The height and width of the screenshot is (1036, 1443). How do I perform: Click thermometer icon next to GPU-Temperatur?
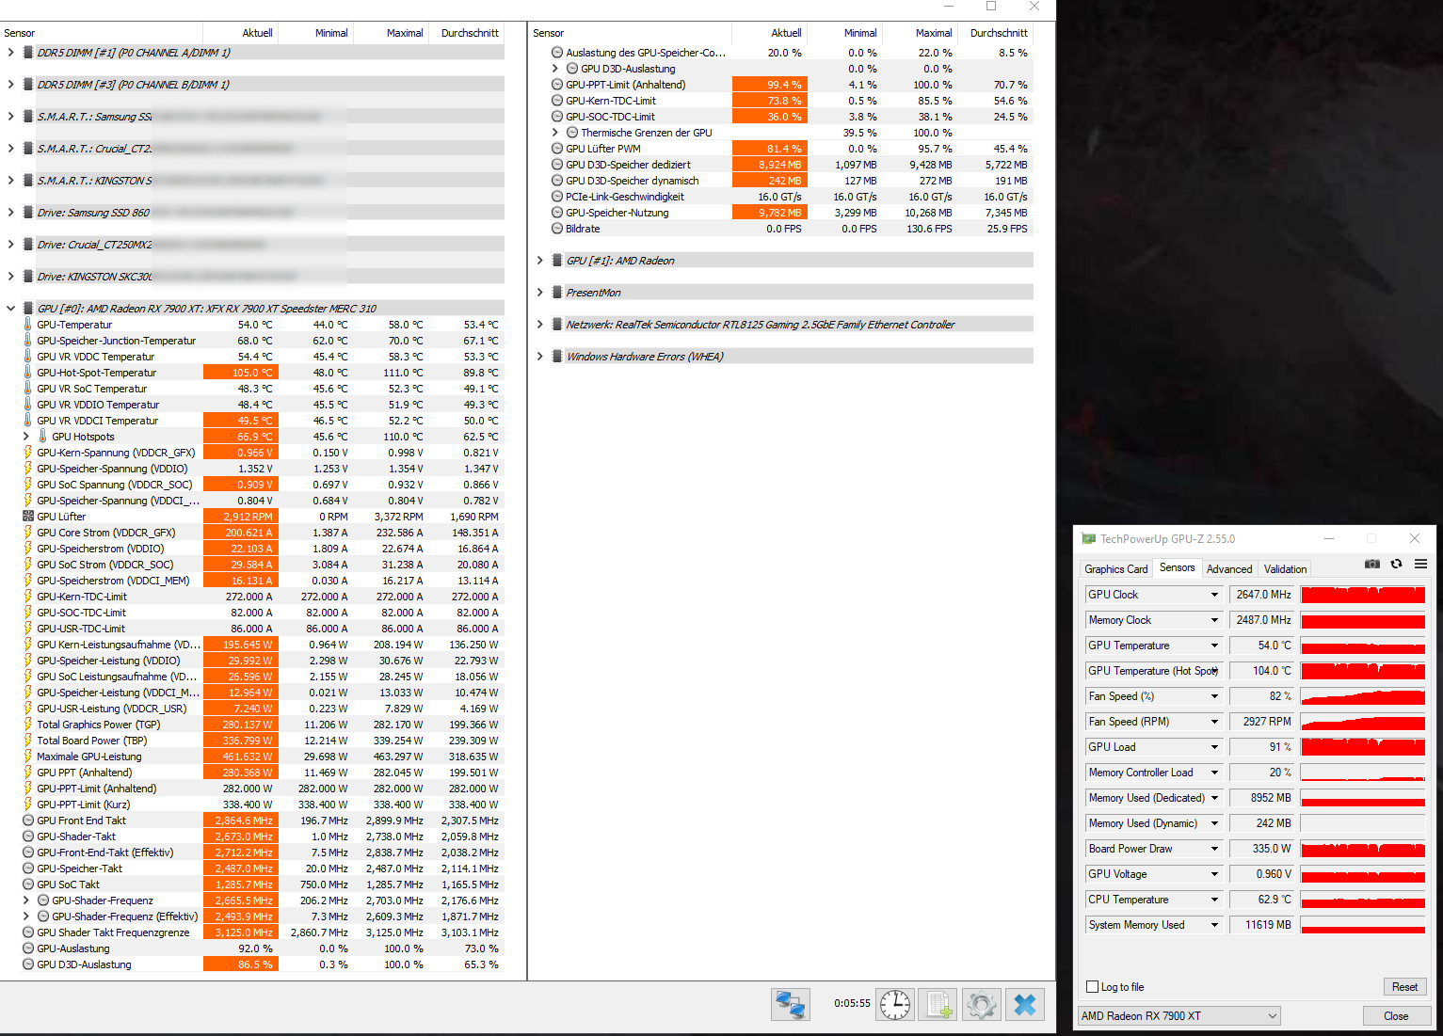pos(28,325)
